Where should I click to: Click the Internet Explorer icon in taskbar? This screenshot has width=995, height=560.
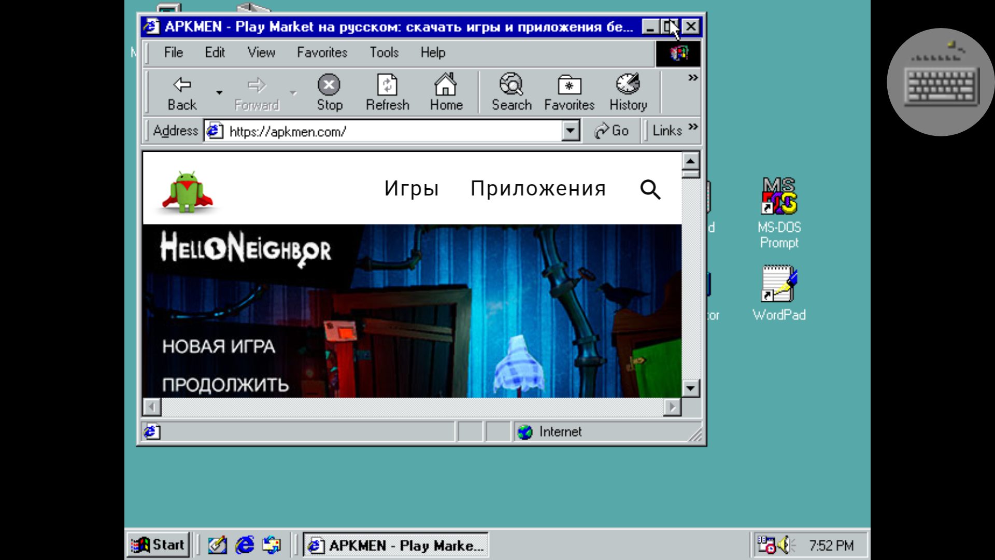243,544
